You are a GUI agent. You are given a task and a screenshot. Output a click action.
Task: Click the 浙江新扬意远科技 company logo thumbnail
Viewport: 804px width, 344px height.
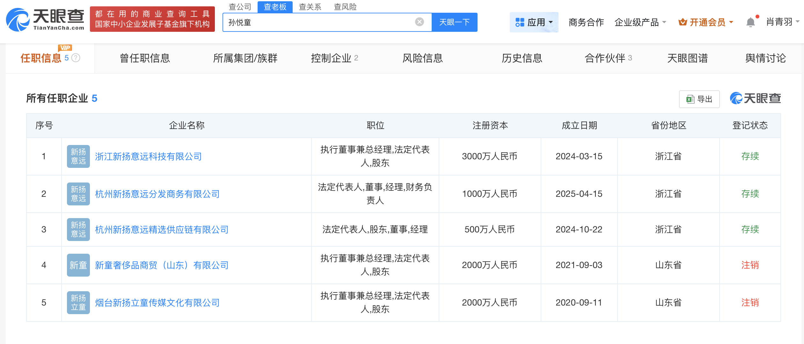78,156
